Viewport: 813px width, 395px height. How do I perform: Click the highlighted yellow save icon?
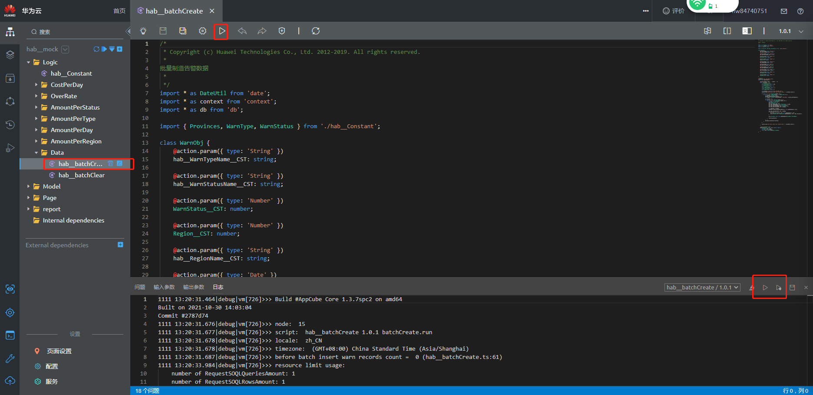pyautogui.click(x=183, y=31)
